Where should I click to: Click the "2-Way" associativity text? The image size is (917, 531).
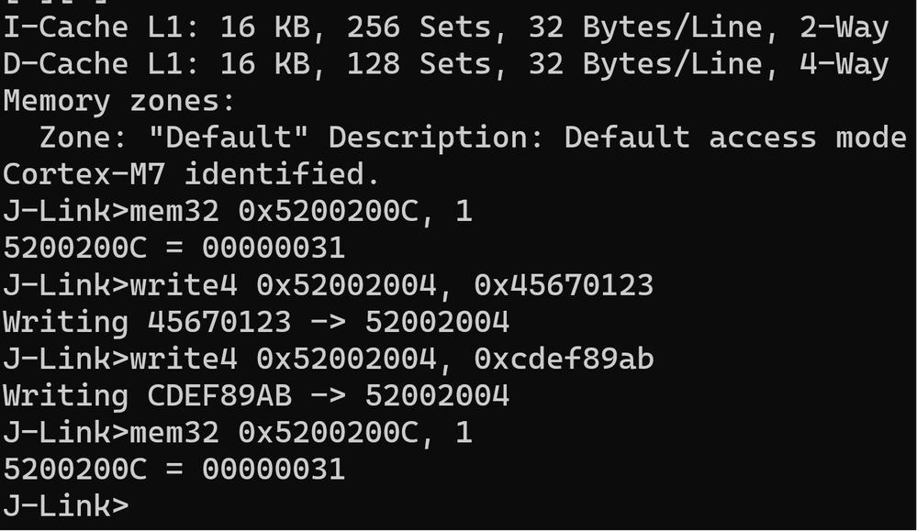844,28
